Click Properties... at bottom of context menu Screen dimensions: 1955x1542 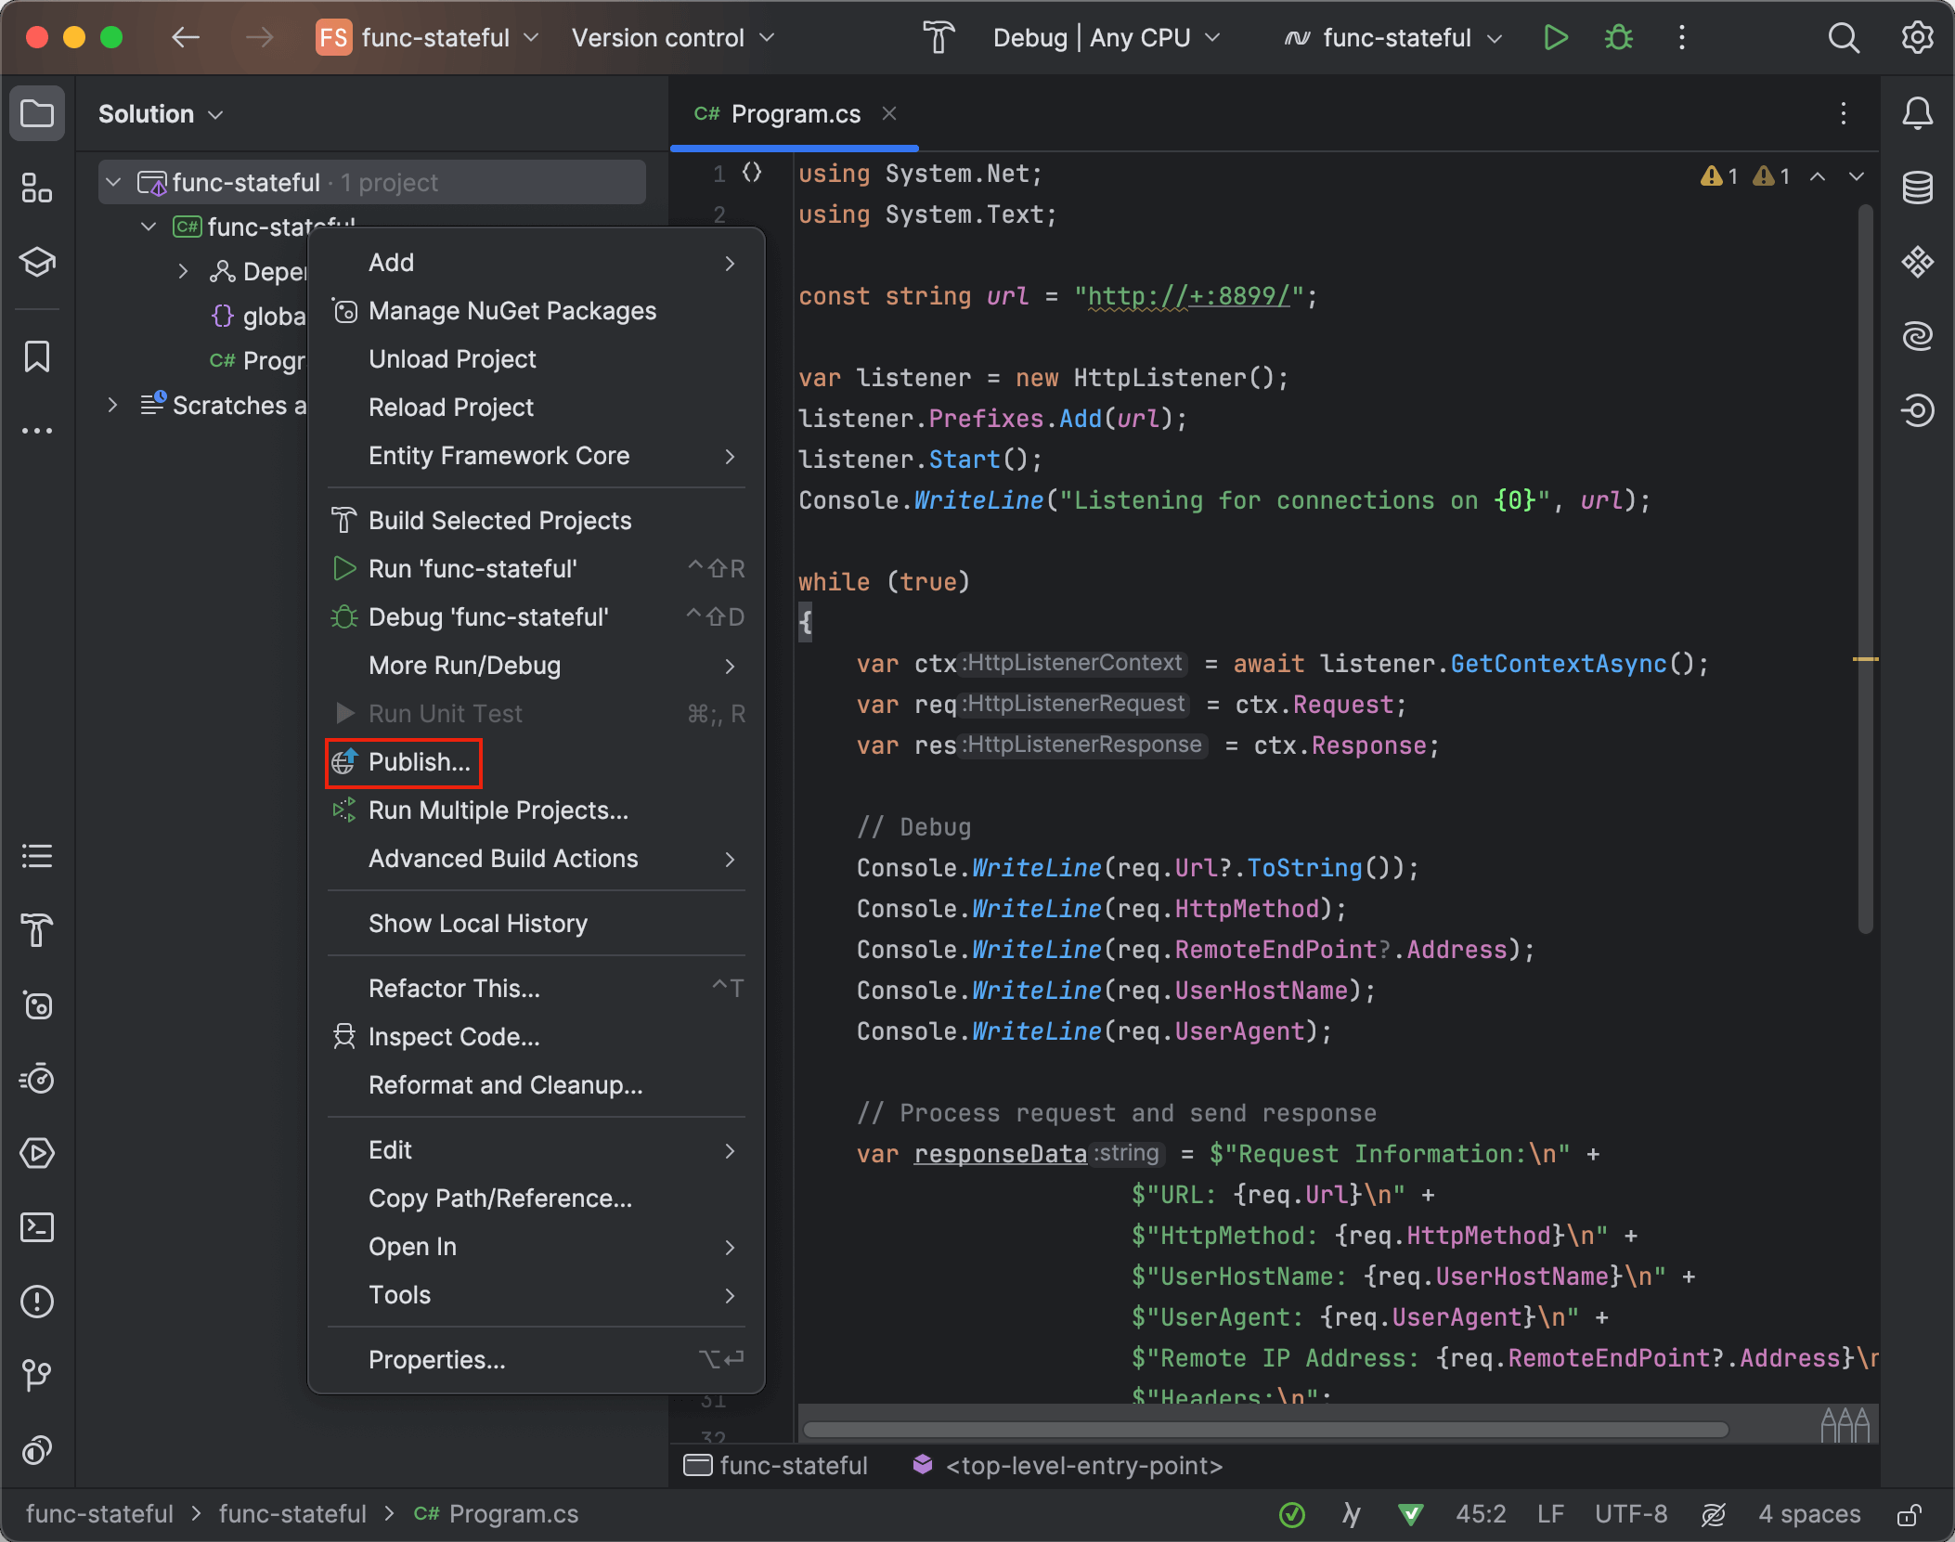(x=436, y=1360)
